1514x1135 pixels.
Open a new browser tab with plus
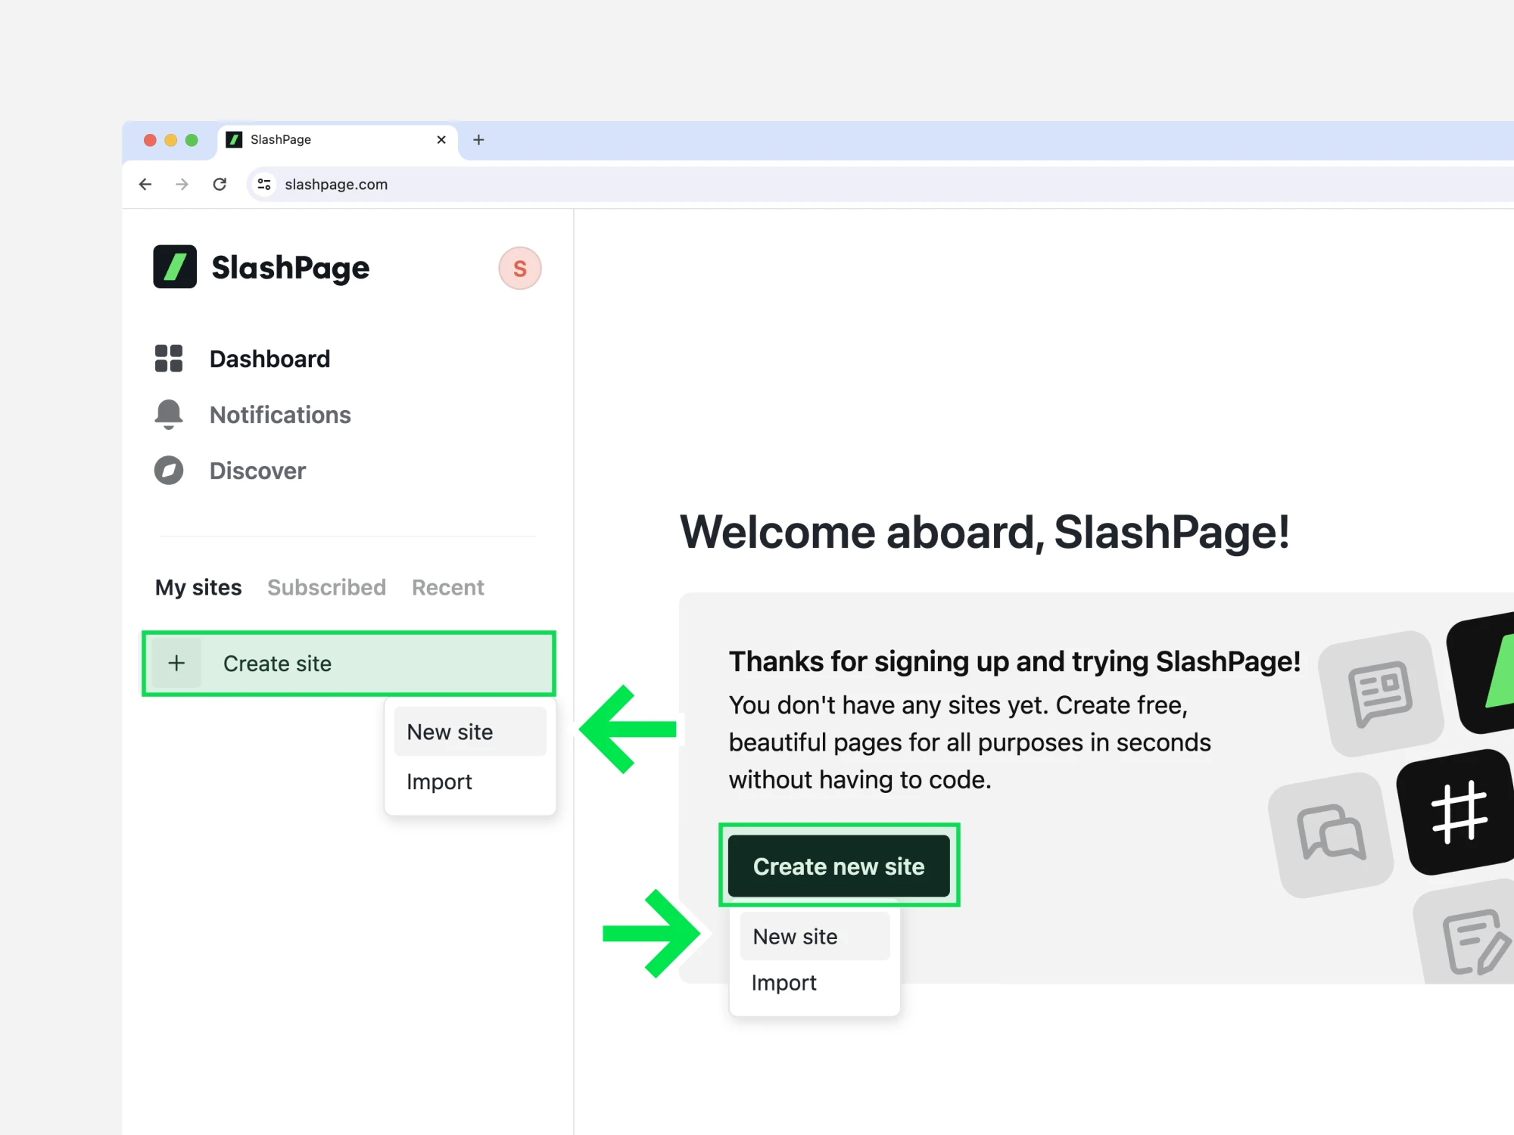click(478, 140)
